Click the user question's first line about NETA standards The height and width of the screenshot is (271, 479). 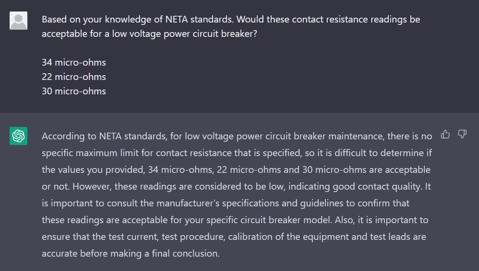(x=230, y=20)
